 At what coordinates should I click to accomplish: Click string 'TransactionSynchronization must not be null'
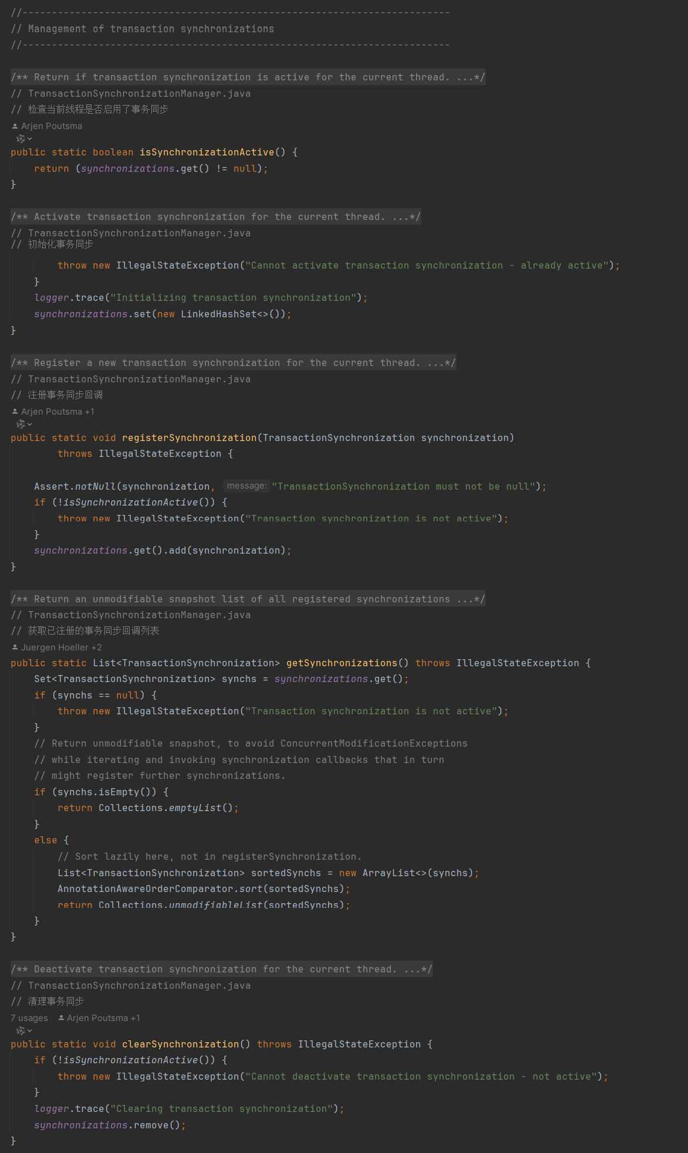404,487
